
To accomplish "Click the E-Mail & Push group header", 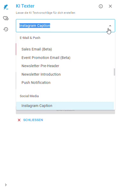I will tap(30, 38).
